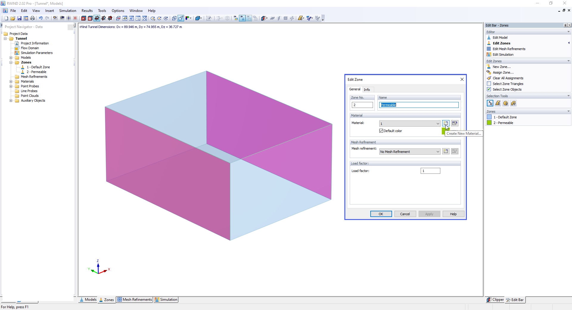Image resolution: width=572 pixels, height=310 pixels.
Task: Edit the selected material icon button
Action: coord(455,123)
